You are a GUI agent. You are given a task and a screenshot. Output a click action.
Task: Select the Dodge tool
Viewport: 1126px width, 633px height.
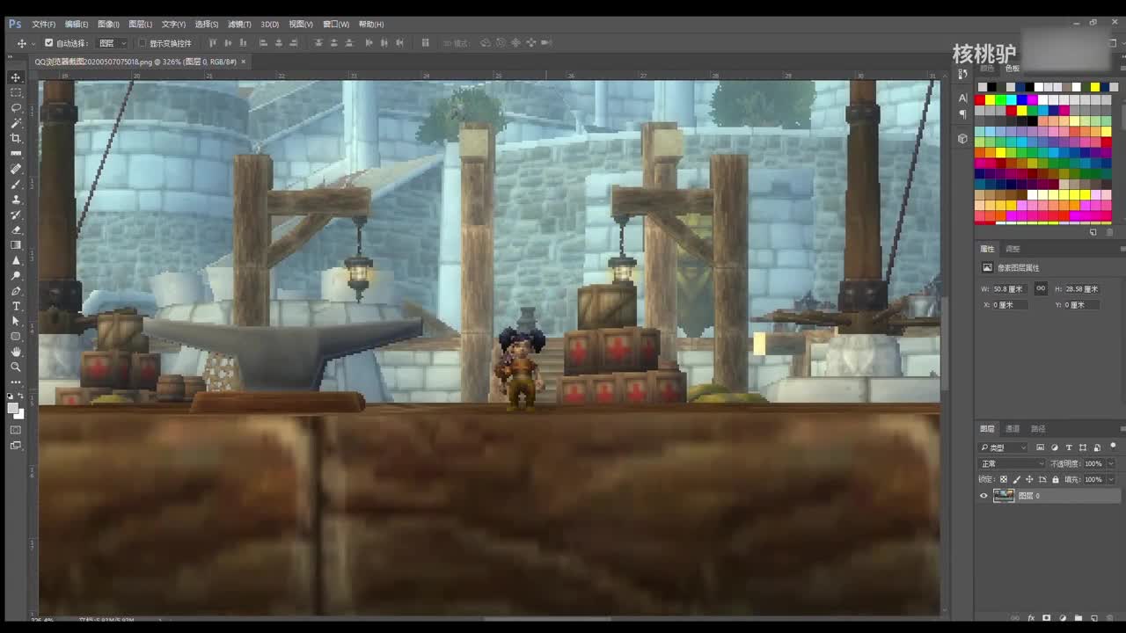pyautogui.click(x=16, y=275)
